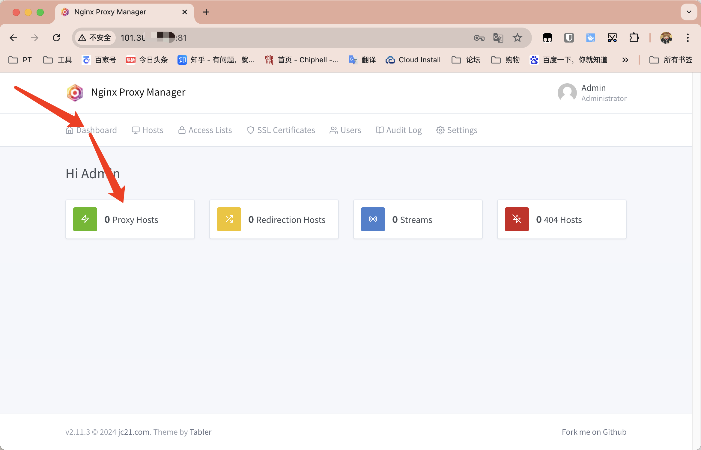Go back with the browser back arrow
This screenshot has height=450, width=701.
pos(13,38)
